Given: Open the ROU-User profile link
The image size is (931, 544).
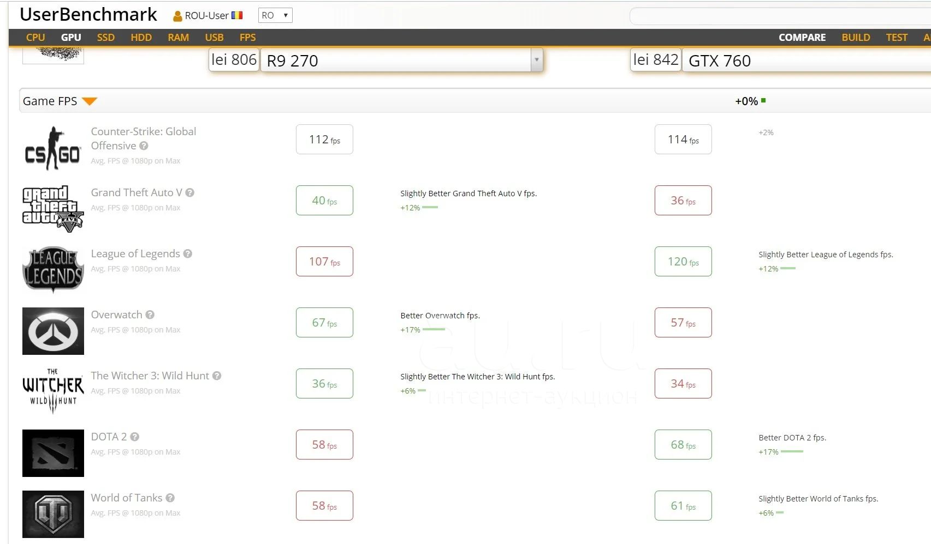Looking at the screenshot, I should pyautogui.click(x=206, y=15).
